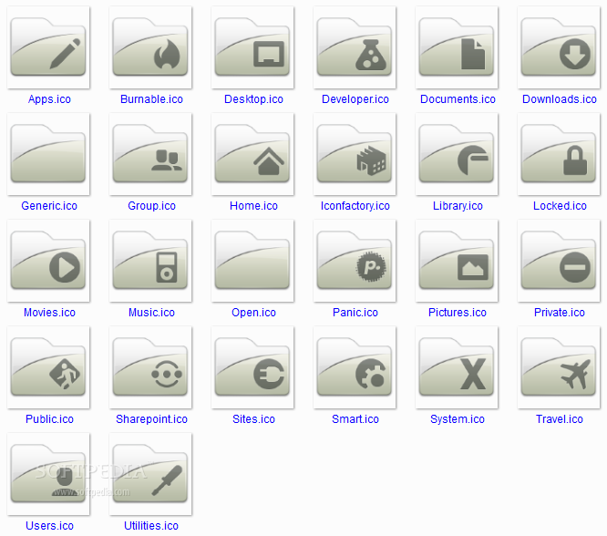The width and height of the screenshot is (607, 536).
Task: Click the System folder icon with X
Action: (457, 367)
